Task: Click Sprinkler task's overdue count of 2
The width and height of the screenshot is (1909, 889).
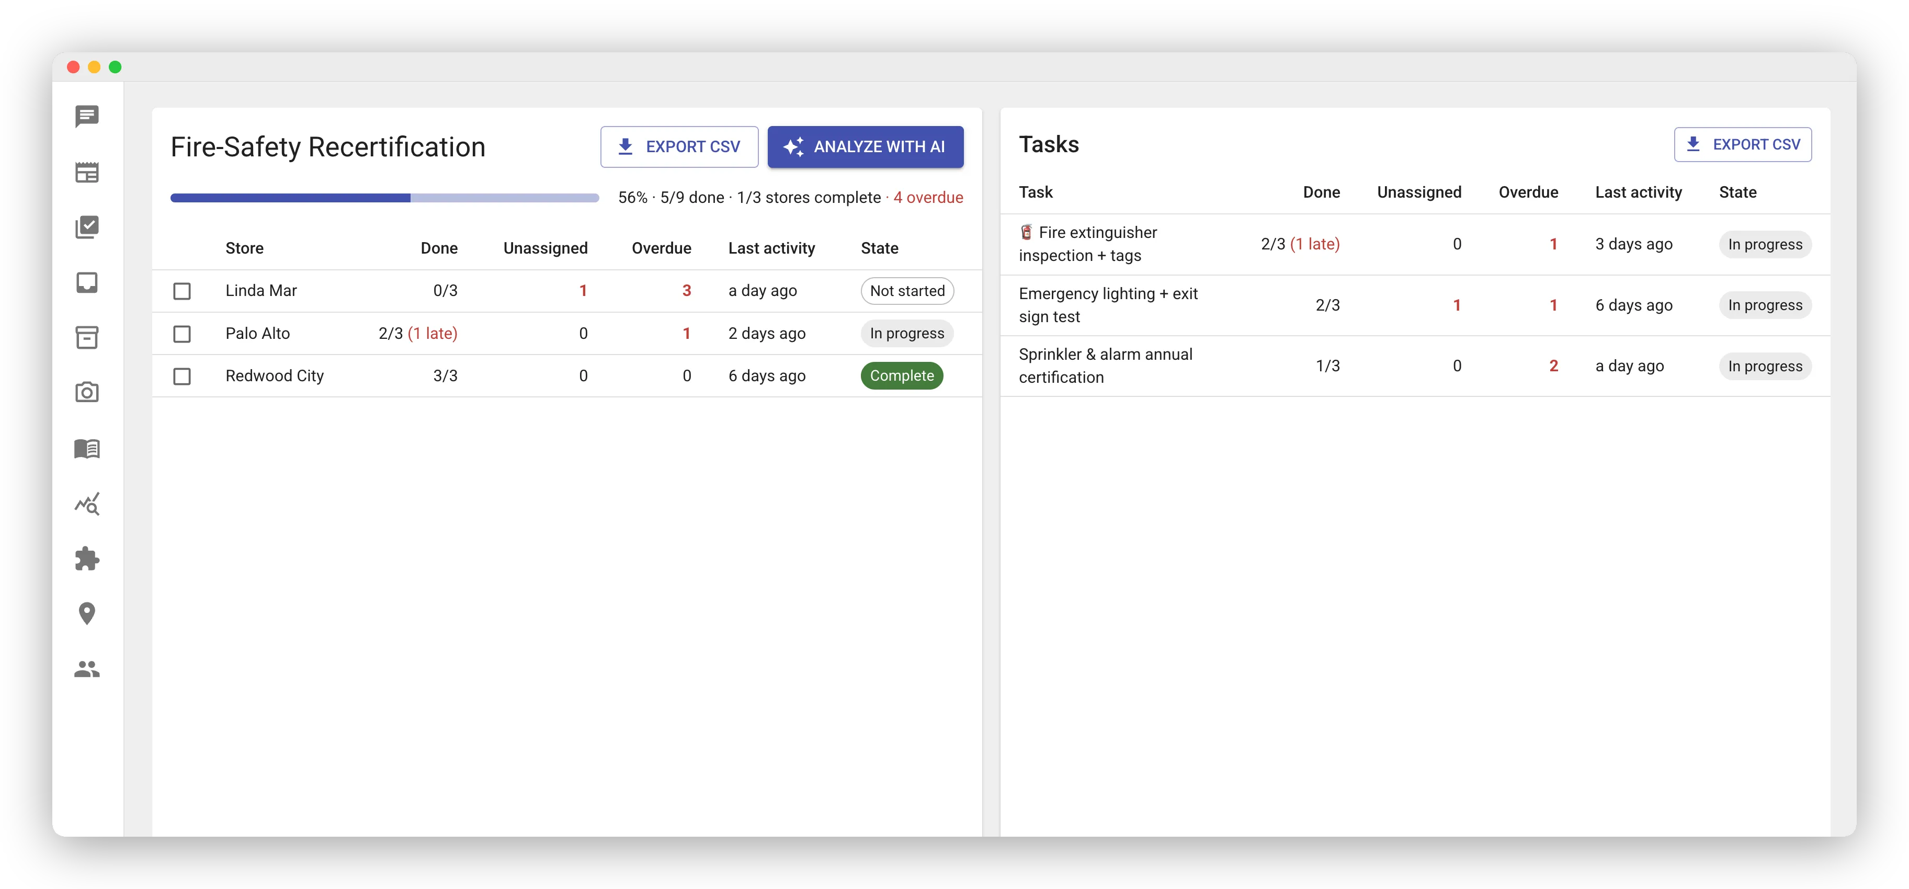Action: tap(1553, 366)
